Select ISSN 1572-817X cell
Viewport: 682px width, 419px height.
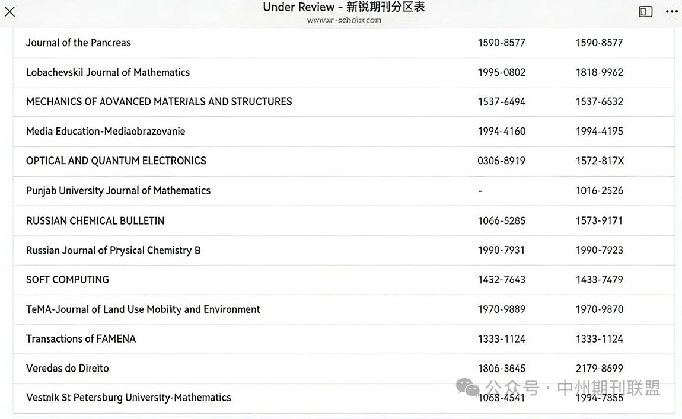pos(599,161)
